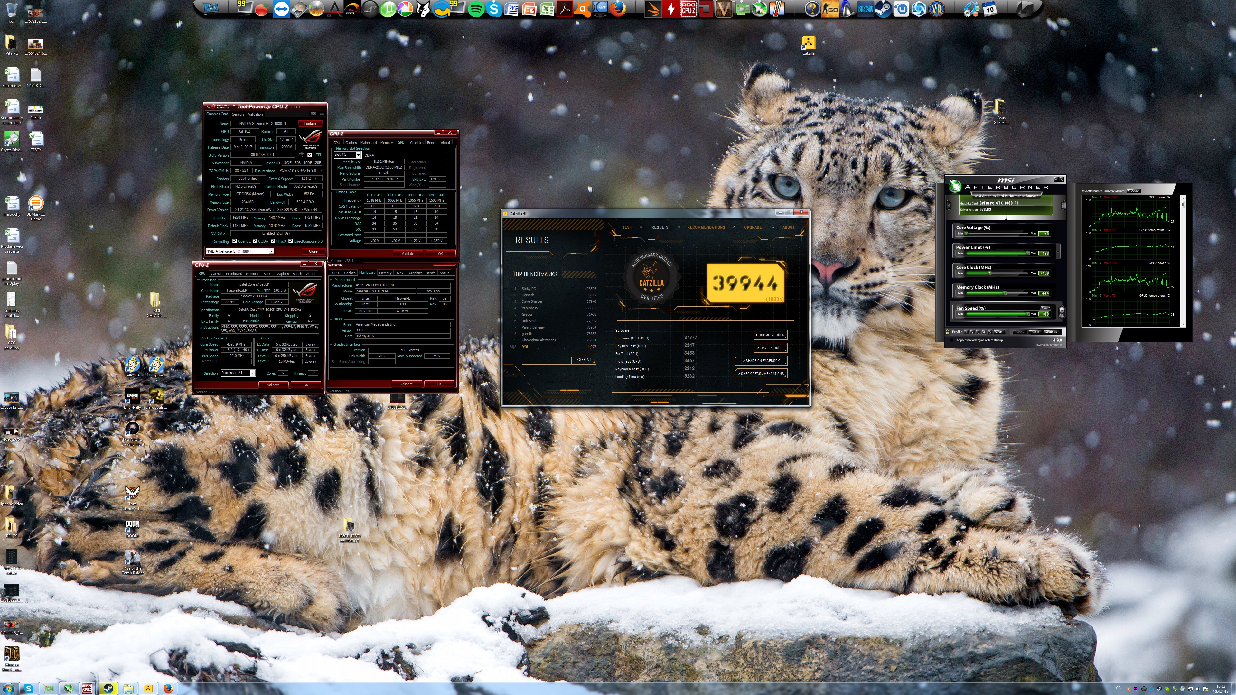This screenshot has height=695, width=1236.
Task: Open the Bench tab in the Mainboard CPU-Z window
Action: pyautogui.click(x=430, y=273)
